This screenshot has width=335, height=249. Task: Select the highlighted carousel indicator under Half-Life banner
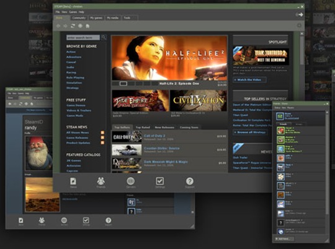pos(123,84)
